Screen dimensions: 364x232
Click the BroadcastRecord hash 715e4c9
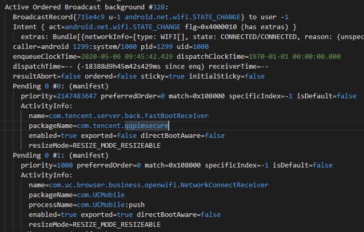pos(91,17)
